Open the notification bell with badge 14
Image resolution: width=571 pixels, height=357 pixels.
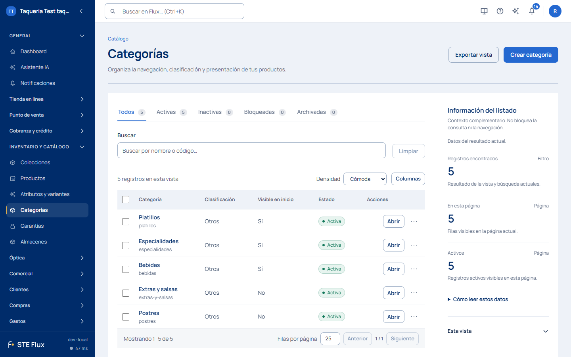(532, 11)
